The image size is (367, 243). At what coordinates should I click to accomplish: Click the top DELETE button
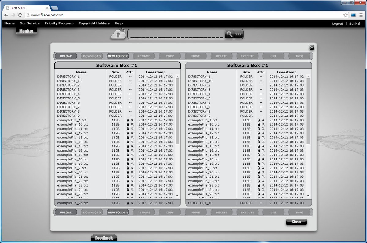[222, 56]
